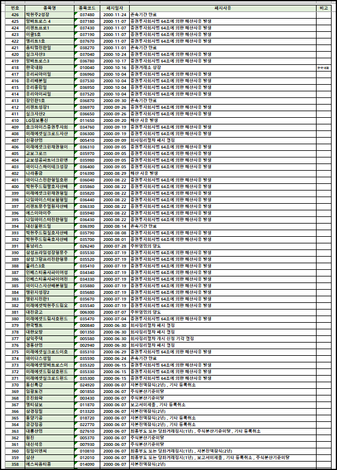Select stock code cell 010810
The image size is (337, 470).
point(87,451)
